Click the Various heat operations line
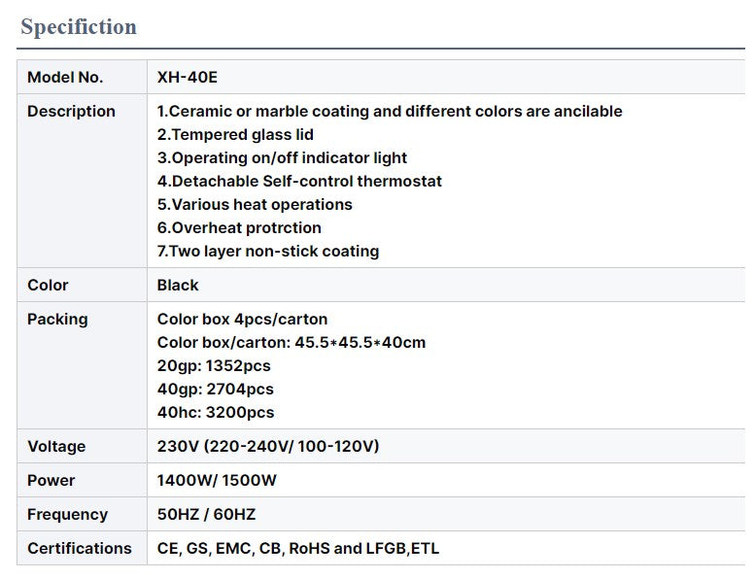The height and width of the screenshot is (579, 754). (255, 204)
